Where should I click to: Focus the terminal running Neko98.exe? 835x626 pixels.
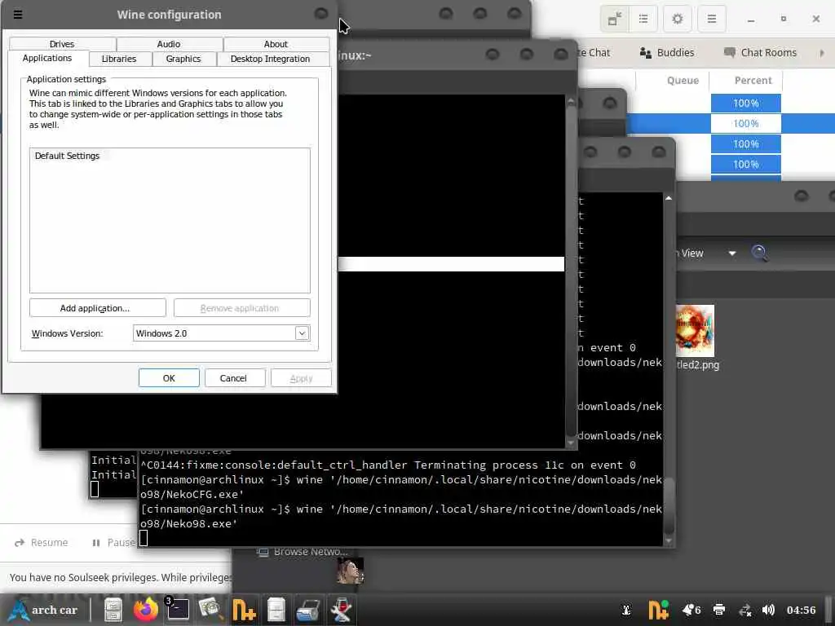point(401,501)
